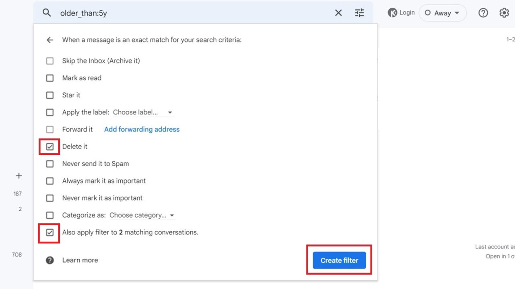Click the Learn more question mark icon
Screen dimensions: 515x289
click(50, 260)
